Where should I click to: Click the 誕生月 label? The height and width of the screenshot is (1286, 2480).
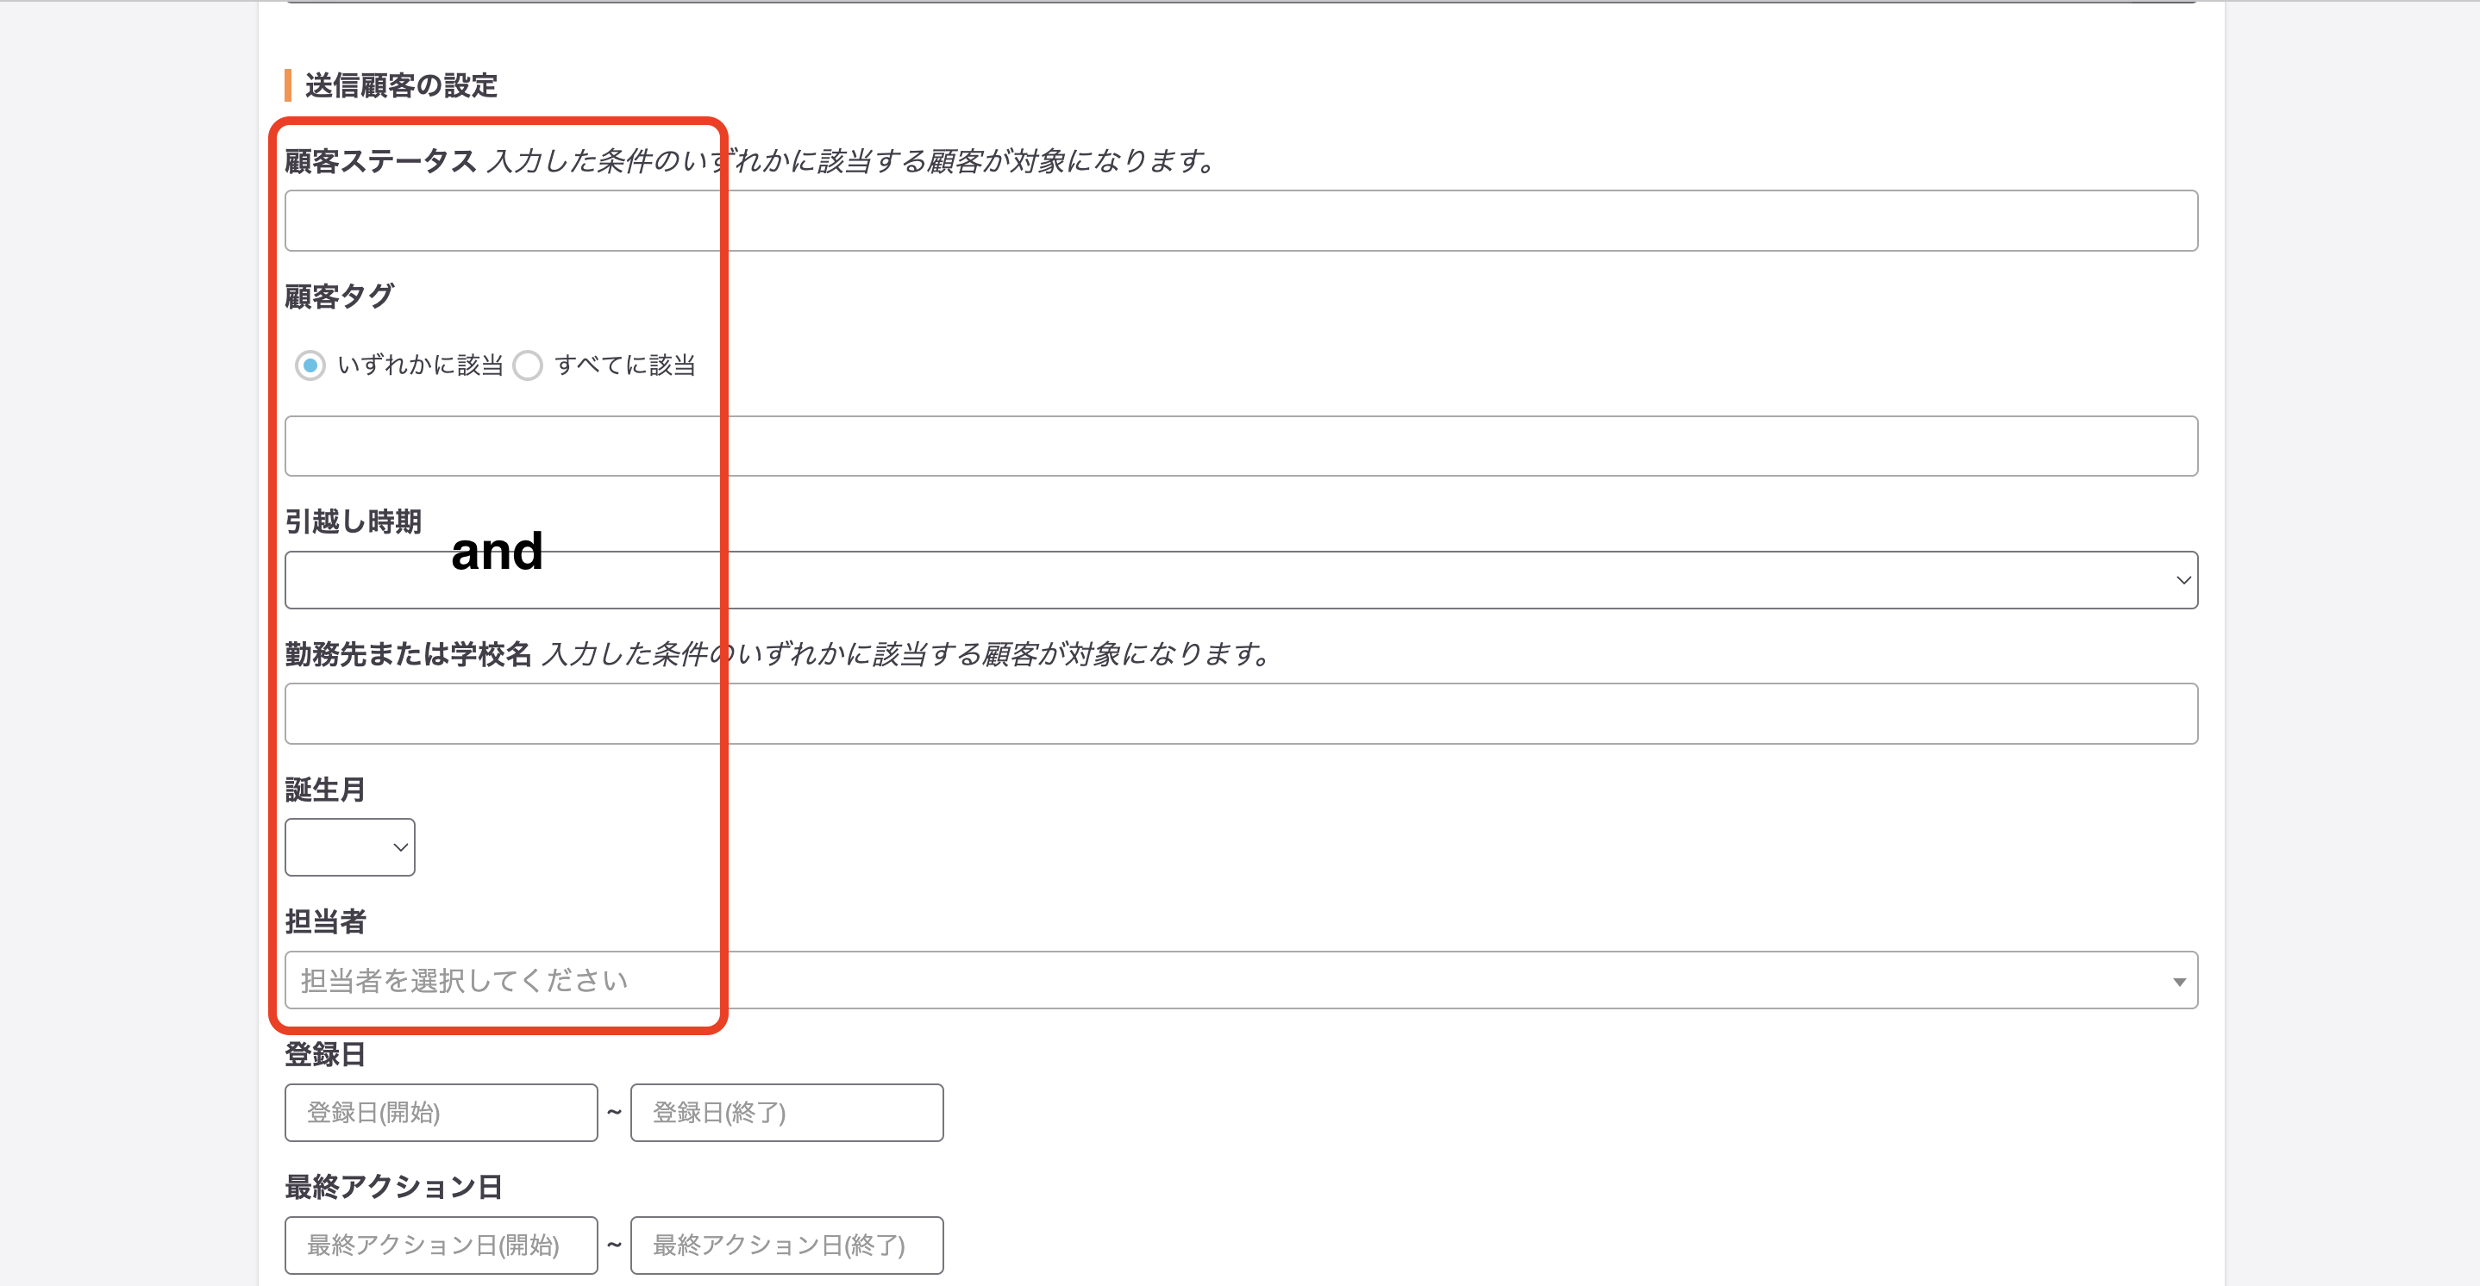click(325, 790)
